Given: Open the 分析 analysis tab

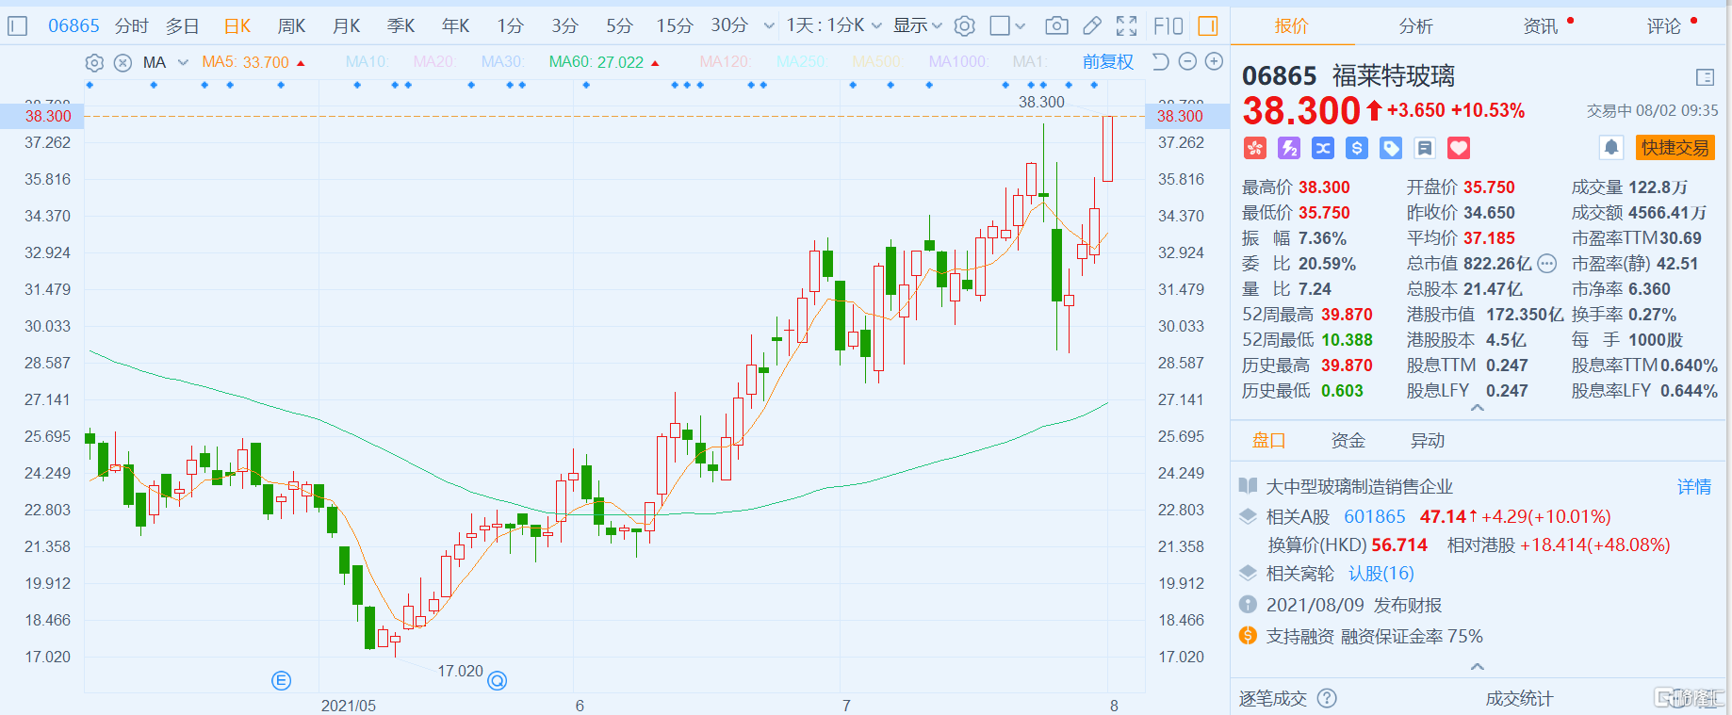Looking at the screenshot, I should point(1415,26).
